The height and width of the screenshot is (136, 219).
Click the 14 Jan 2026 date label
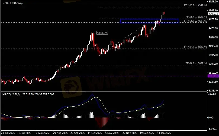164,133
